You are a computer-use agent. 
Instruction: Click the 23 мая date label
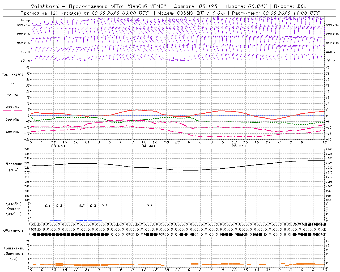click(58, 146)
